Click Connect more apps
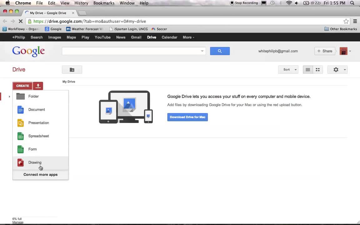The width and height of the screenshot is (360, 225). coord(40,174)
